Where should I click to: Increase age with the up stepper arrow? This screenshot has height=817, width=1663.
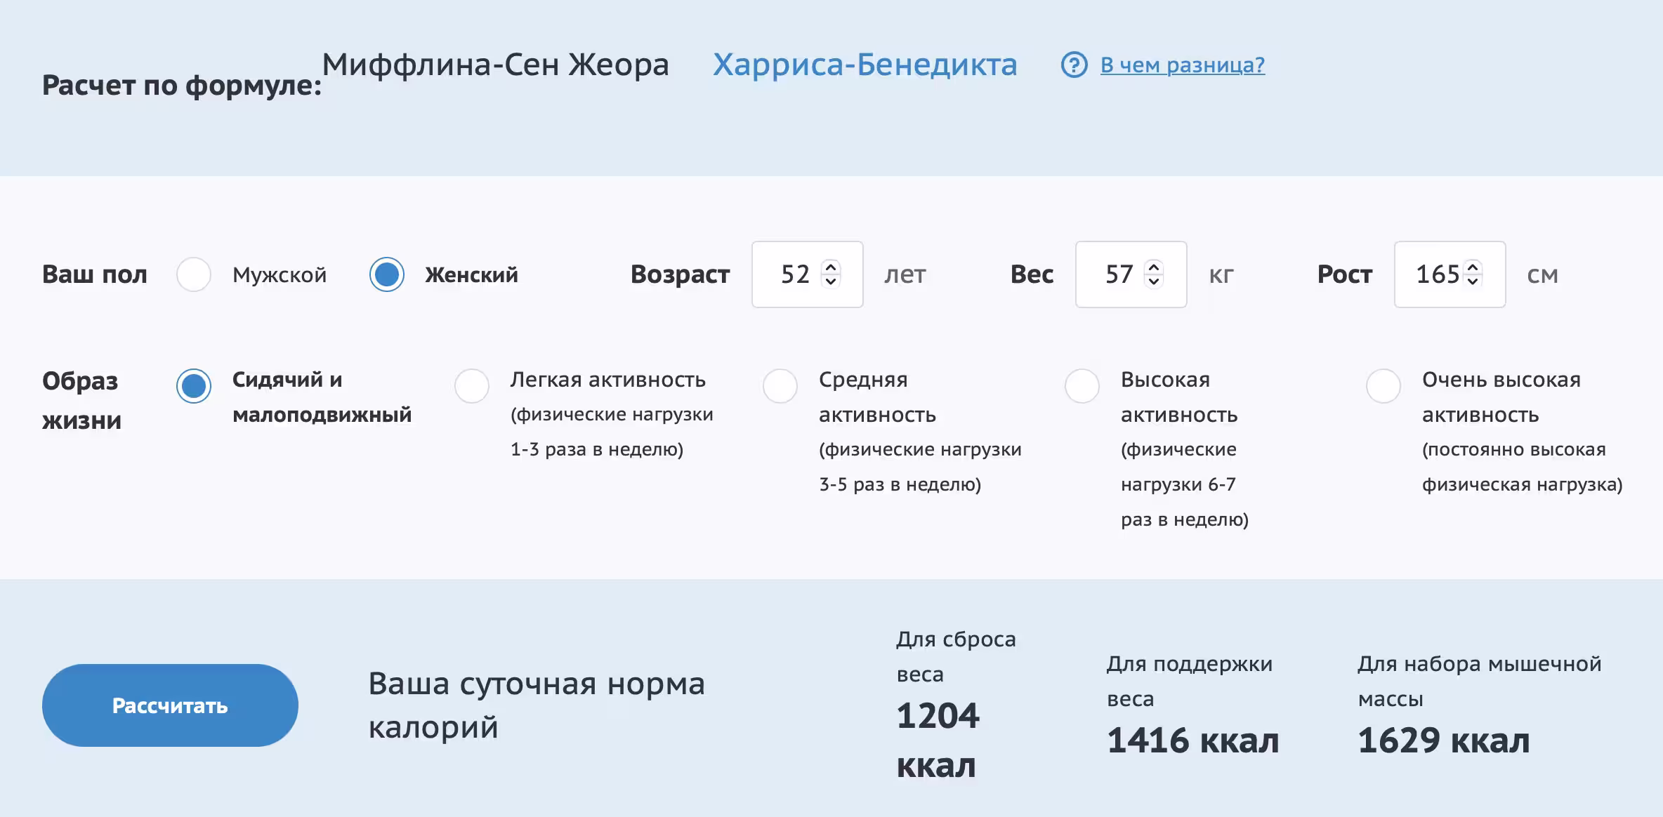(831, 267)
